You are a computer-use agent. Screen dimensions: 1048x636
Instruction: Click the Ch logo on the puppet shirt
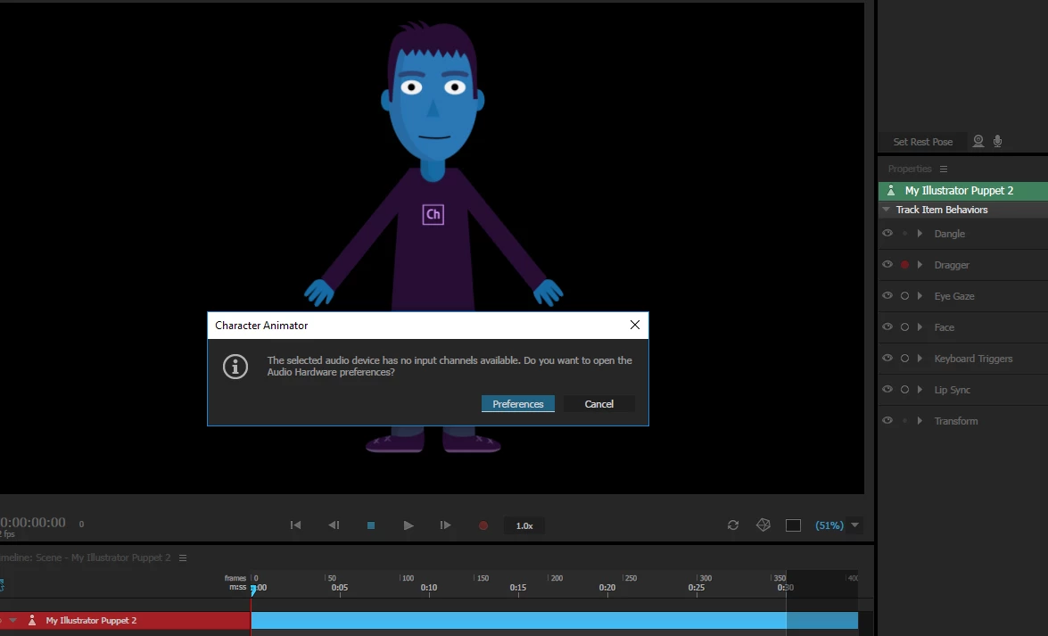click(x=433, y=214)
